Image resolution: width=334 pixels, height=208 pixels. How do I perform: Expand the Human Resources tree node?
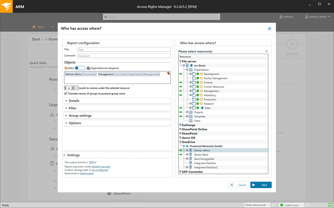190,87
